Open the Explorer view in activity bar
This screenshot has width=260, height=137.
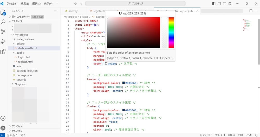click(3, 12)
